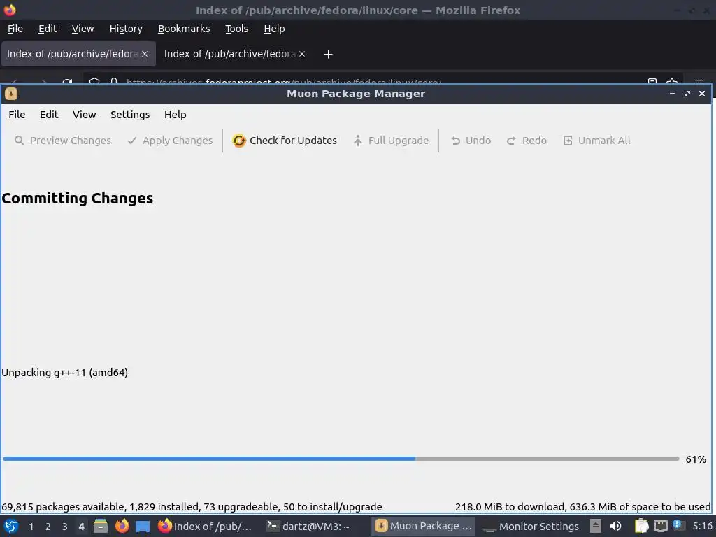
Task: Click the taskbar clock showing 5:16
Action: coord(702,526)
